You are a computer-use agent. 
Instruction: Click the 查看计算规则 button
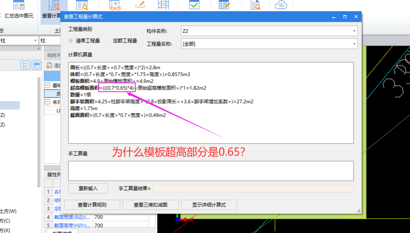[92, 205]
